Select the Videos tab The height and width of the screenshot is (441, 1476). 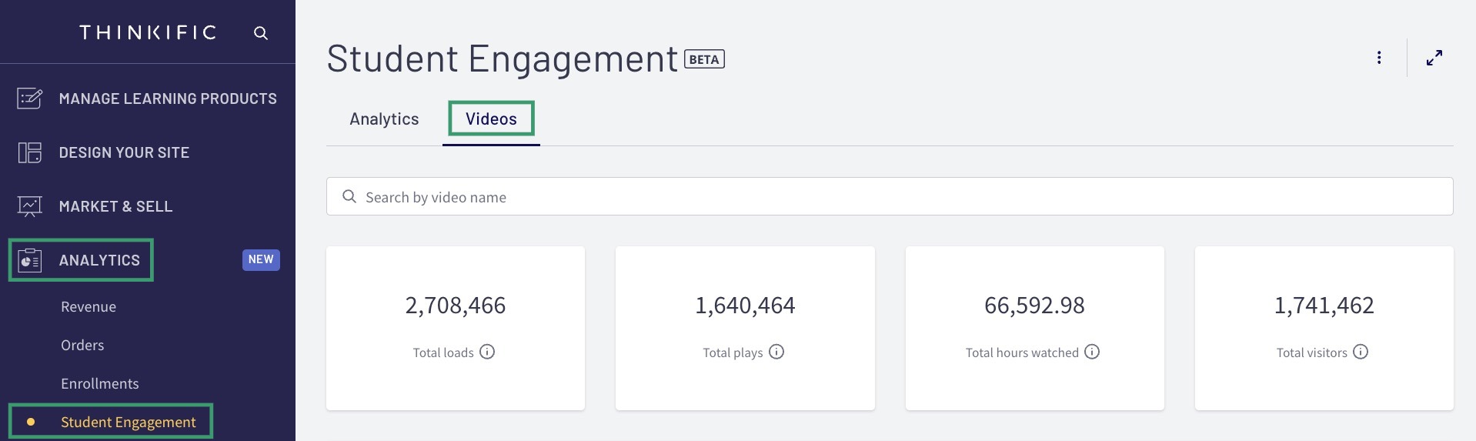(x=491, y=119)
